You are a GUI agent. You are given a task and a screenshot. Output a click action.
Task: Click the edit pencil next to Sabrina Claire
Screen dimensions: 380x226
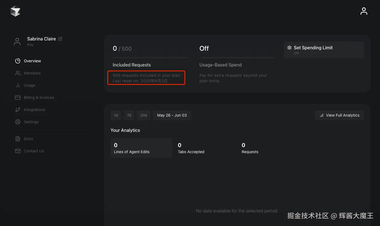(x=60, y=39)
